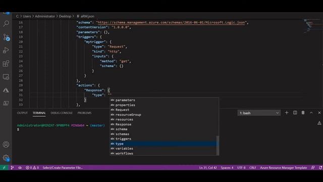This screenshot has width=323, height=182.
Task: Select highlighted 'type' suggestion
Action: [164, 144]
